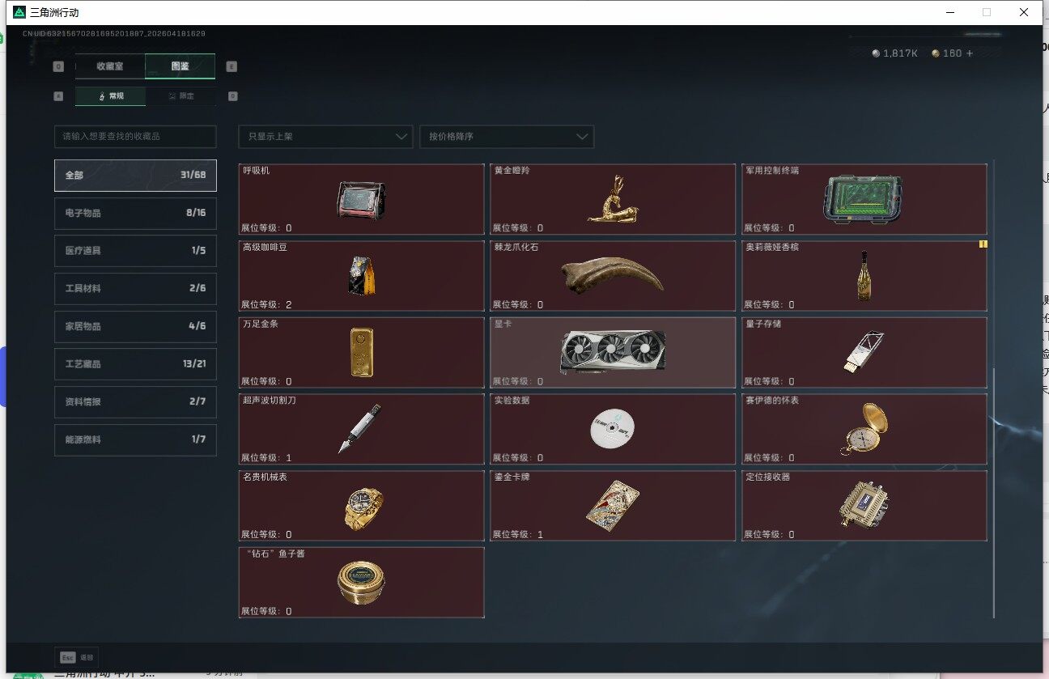Select the 限定 sub-tab
This screenshot has width=1049, height=679.
(x=180, y=96)
